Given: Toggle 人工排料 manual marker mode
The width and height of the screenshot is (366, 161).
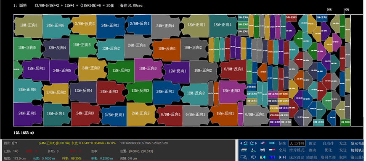Looking at the screenshot, I should 297,143.
